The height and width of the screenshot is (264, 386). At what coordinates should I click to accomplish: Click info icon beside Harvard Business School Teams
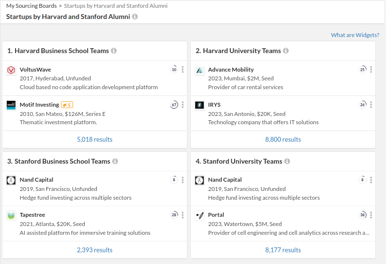point(114,51)
